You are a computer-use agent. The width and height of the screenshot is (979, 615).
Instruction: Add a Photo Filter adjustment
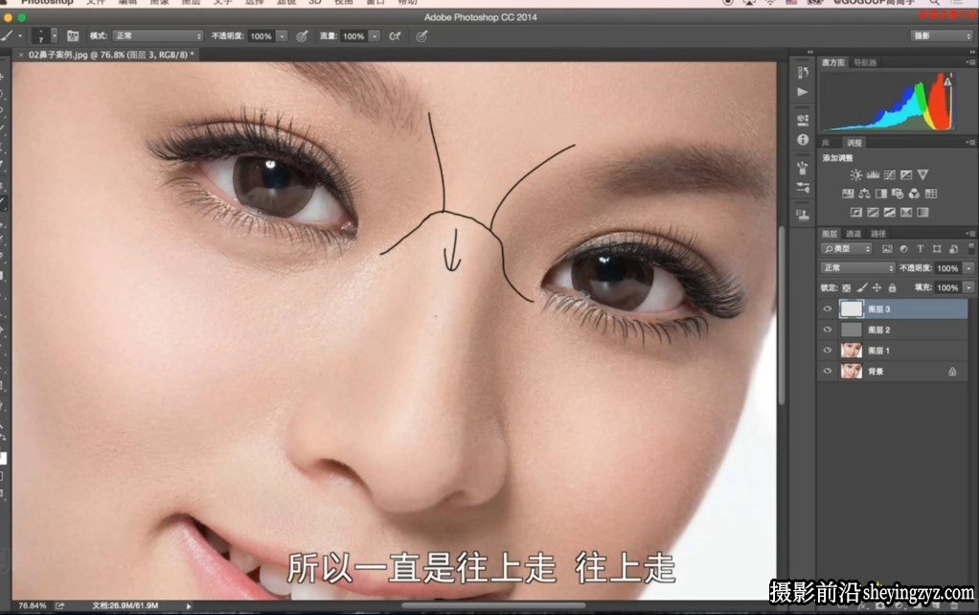(x=898, y=194)
